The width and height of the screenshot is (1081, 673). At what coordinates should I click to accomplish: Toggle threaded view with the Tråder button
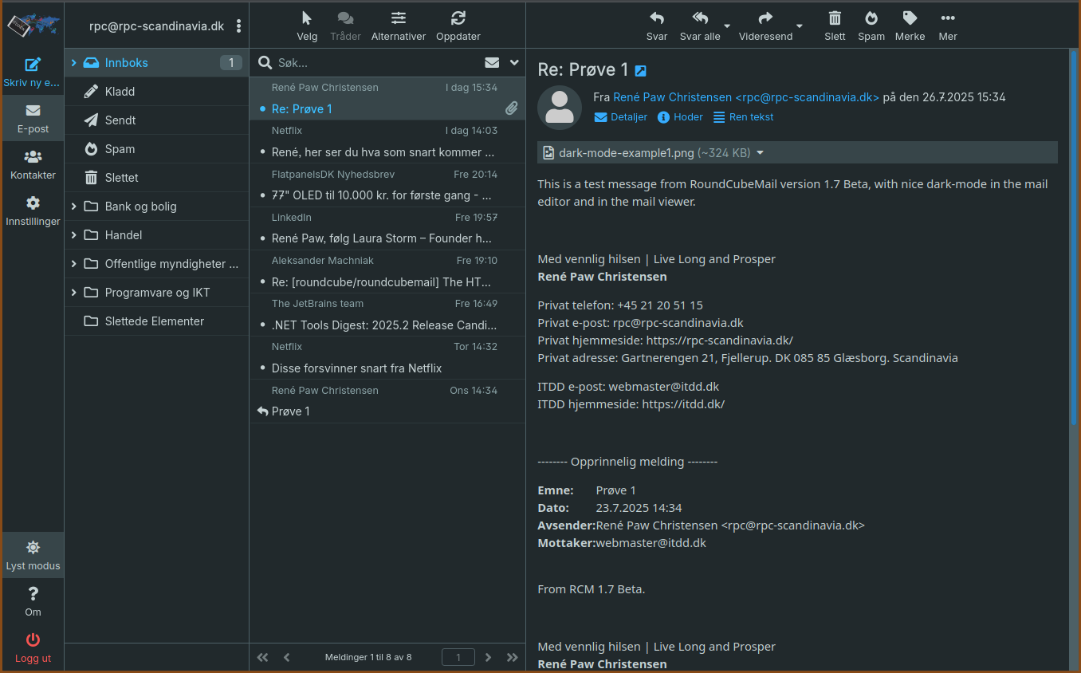tap(345, 25)
